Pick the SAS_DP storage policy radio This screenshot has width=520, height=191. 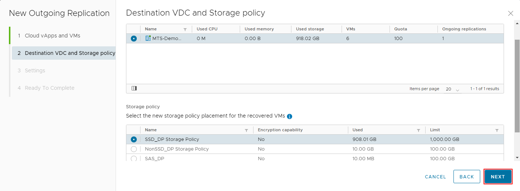[x=134, y=158]
